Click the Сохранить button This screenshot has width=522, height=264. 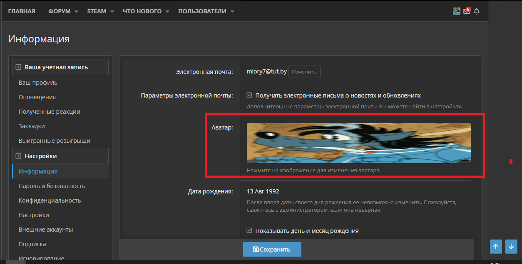pyautogui.click(x=272, y=249)
